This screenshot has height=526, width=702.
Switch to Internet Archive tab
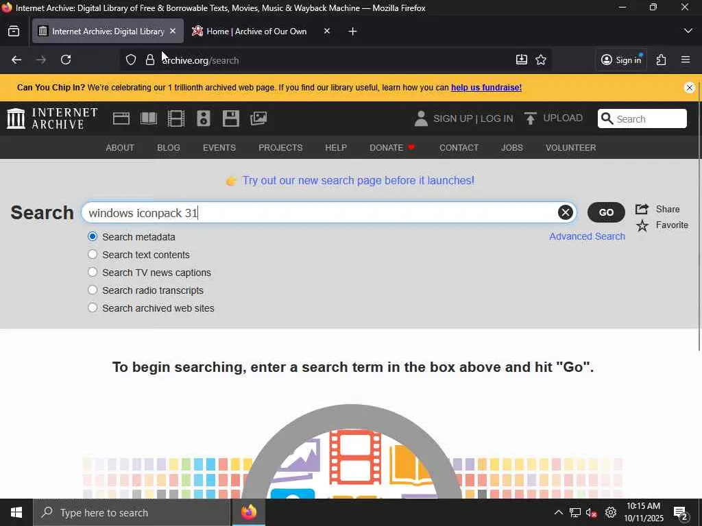coord(108,32)
